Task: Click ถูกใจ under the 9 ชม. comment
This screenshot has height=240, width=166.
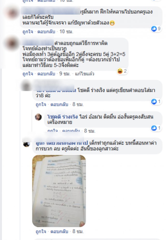Action: (28, 74)
